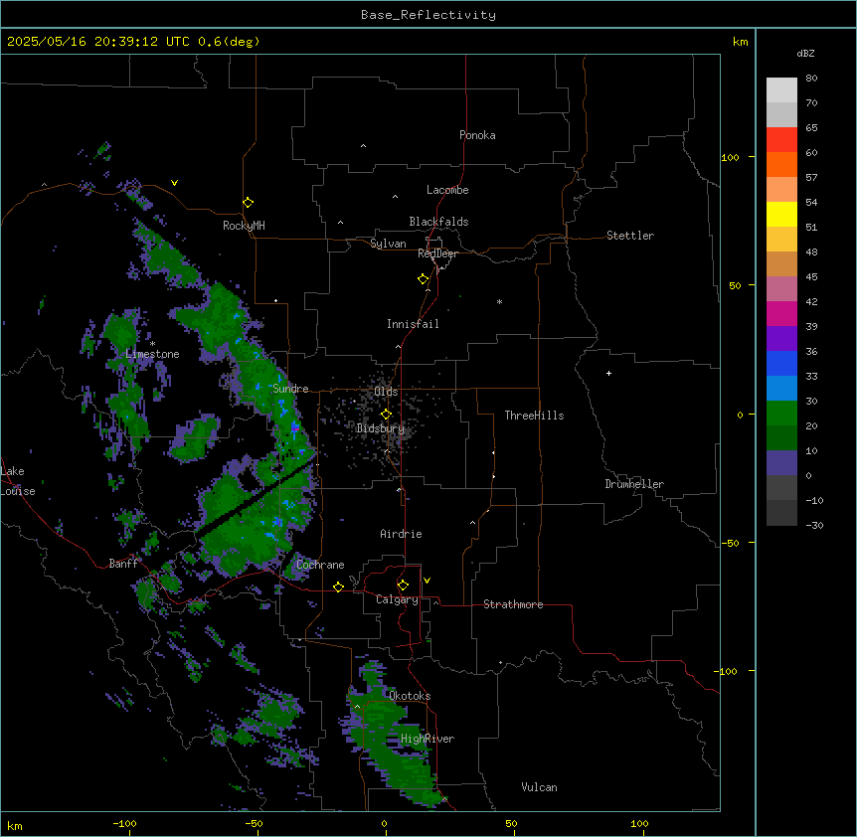Select the white asterisk above Limestone
The height and width of the screenshot is (837, 857).
pyautogui.click(x=152, y=344)
